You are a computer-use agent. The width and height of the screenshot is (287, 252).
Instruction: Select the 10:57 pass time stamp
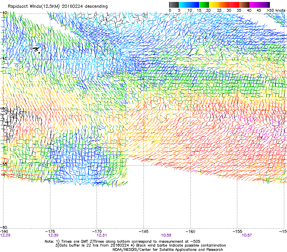click(x=247, y=235)
